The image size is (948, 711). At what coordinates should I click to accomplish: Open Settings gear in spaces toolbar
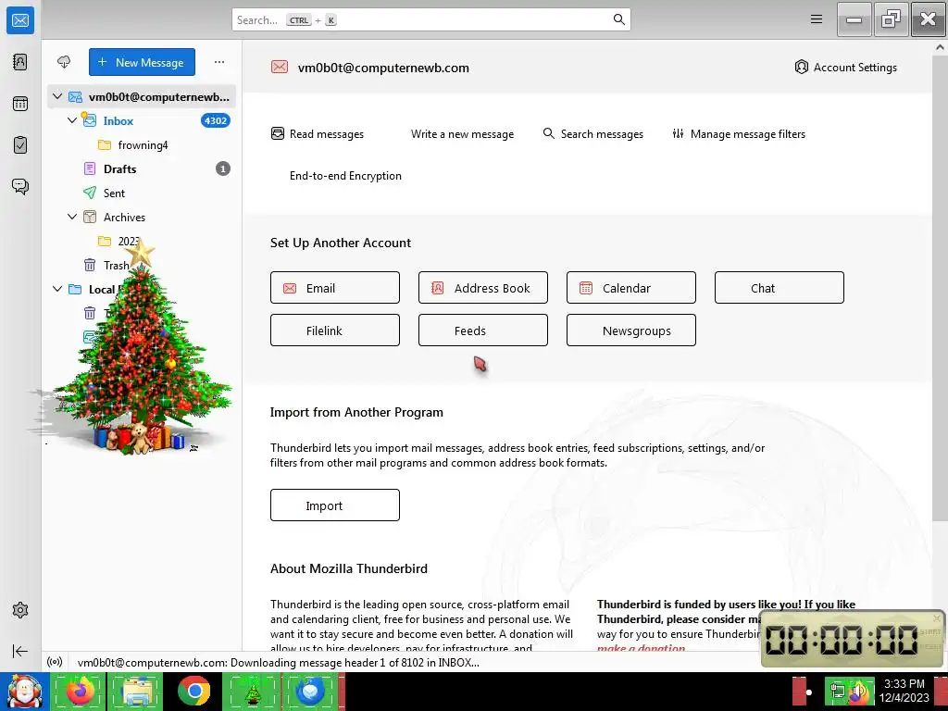(x=20, y=610)
